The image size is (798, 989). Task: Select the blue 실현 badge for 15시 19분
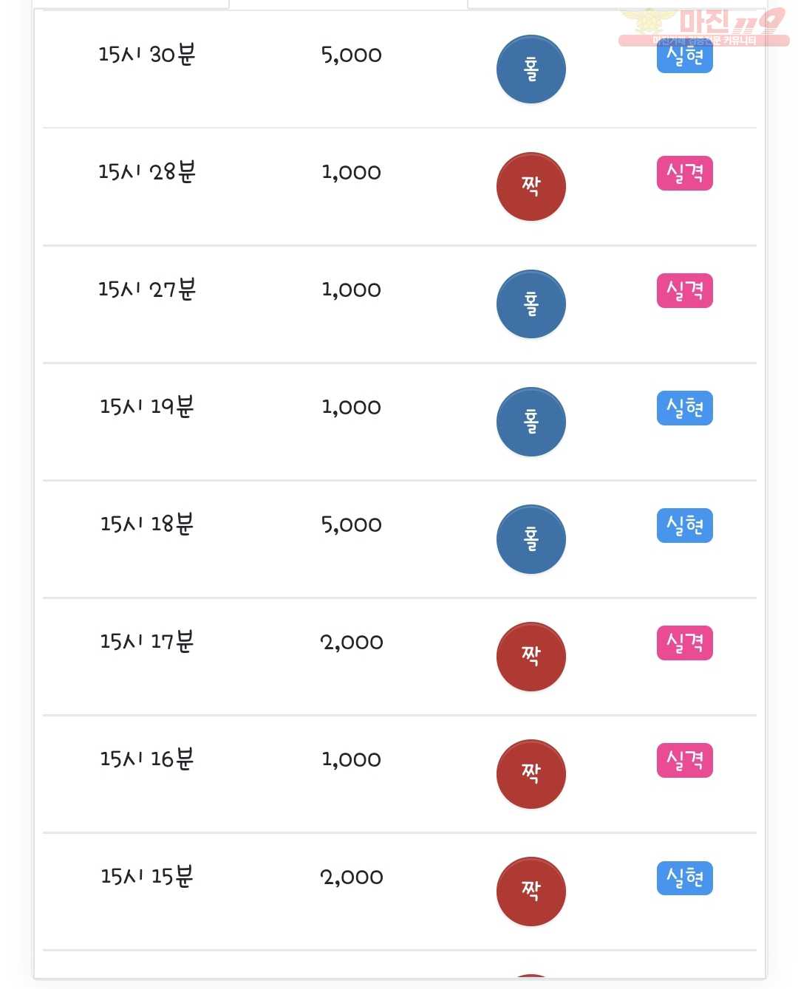point(685,408)
